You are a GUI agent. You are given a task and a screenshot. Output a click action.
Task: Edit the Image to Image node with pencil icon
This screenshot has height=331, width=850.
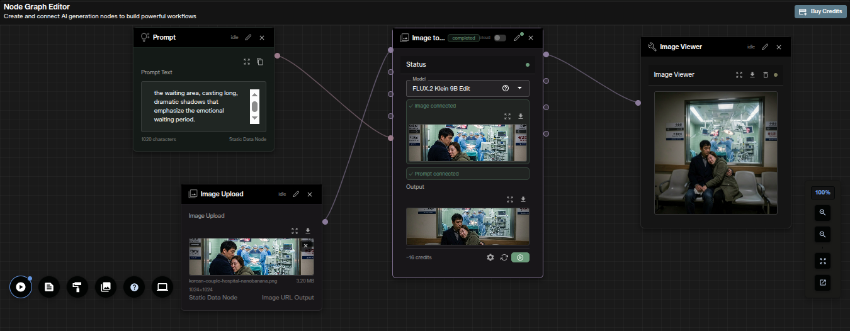[518, 38]
